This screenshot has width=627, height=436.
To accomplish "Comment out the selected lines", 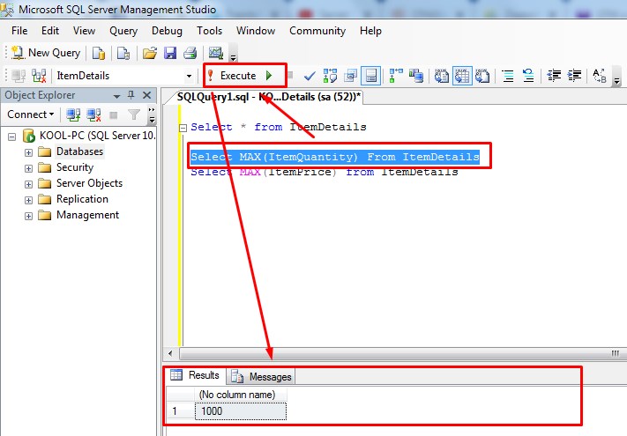I will 508,76.
